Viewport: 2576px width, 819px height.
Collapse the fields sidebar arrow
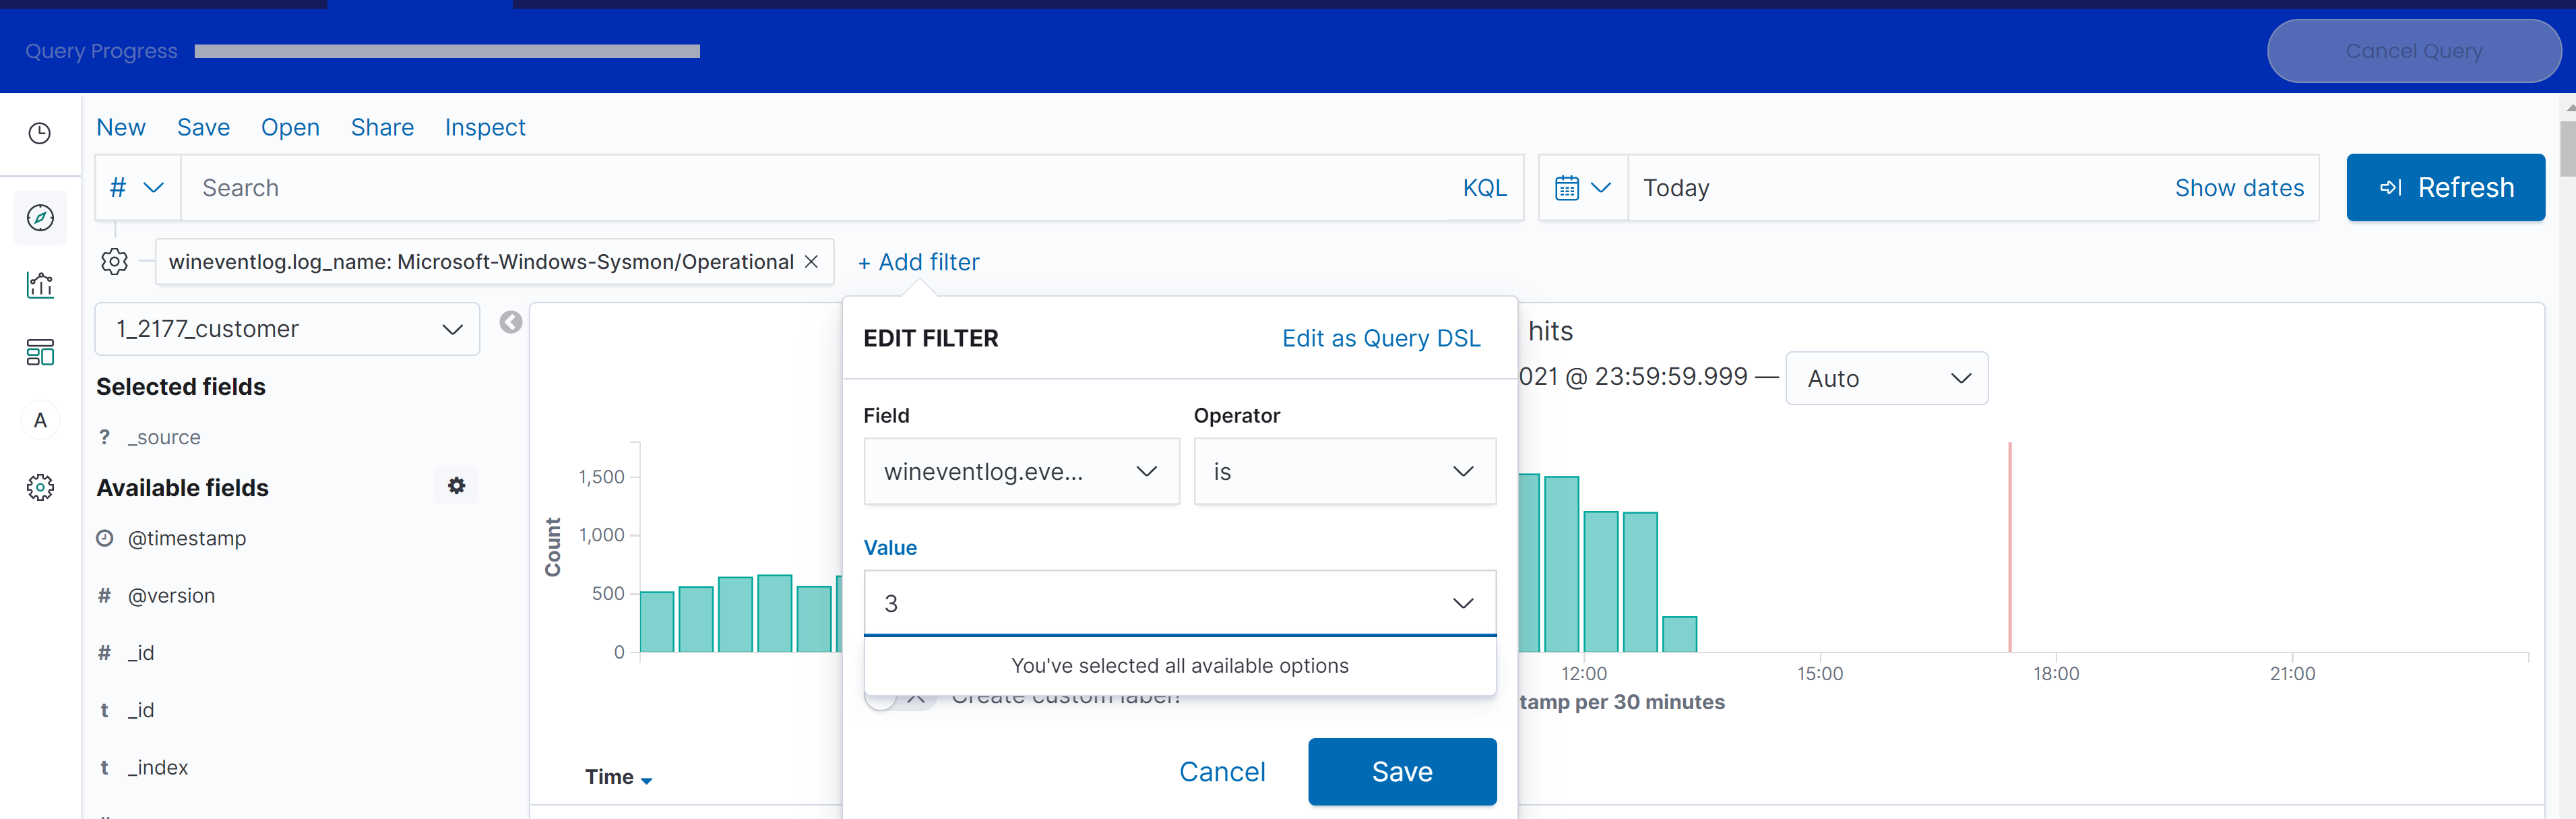[511, 322]
